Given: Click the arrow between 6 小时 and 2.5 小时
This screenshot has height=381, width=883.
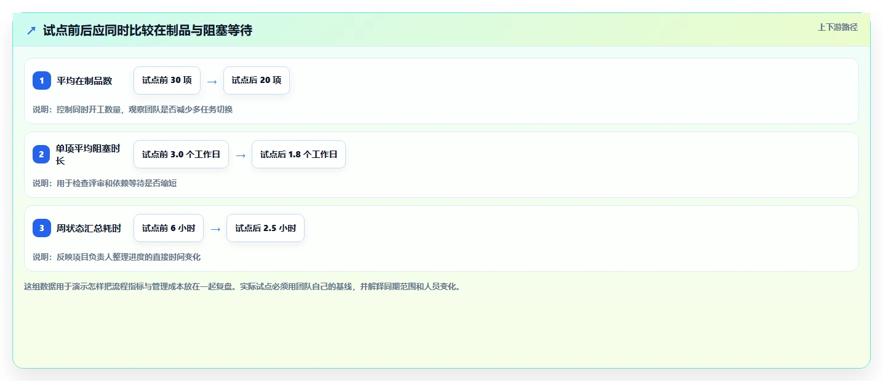Looking at the screenshot, I should [x=215, y=229].
